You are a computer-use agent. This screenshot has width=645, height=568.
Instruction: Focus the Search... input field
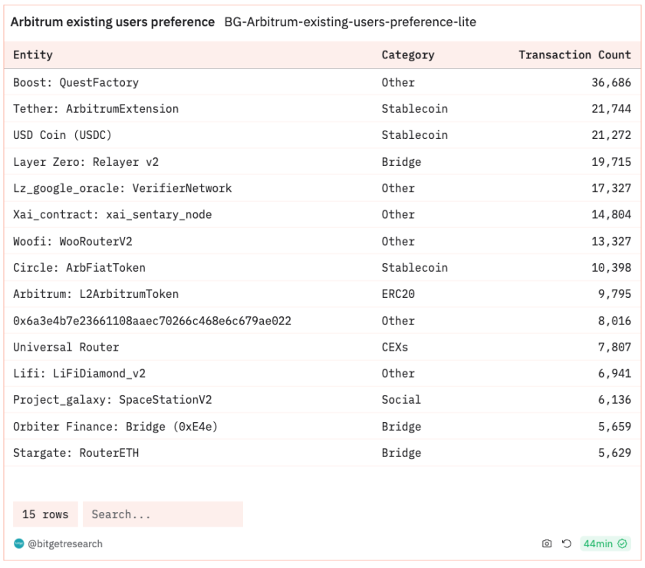[x=163, y=514]
